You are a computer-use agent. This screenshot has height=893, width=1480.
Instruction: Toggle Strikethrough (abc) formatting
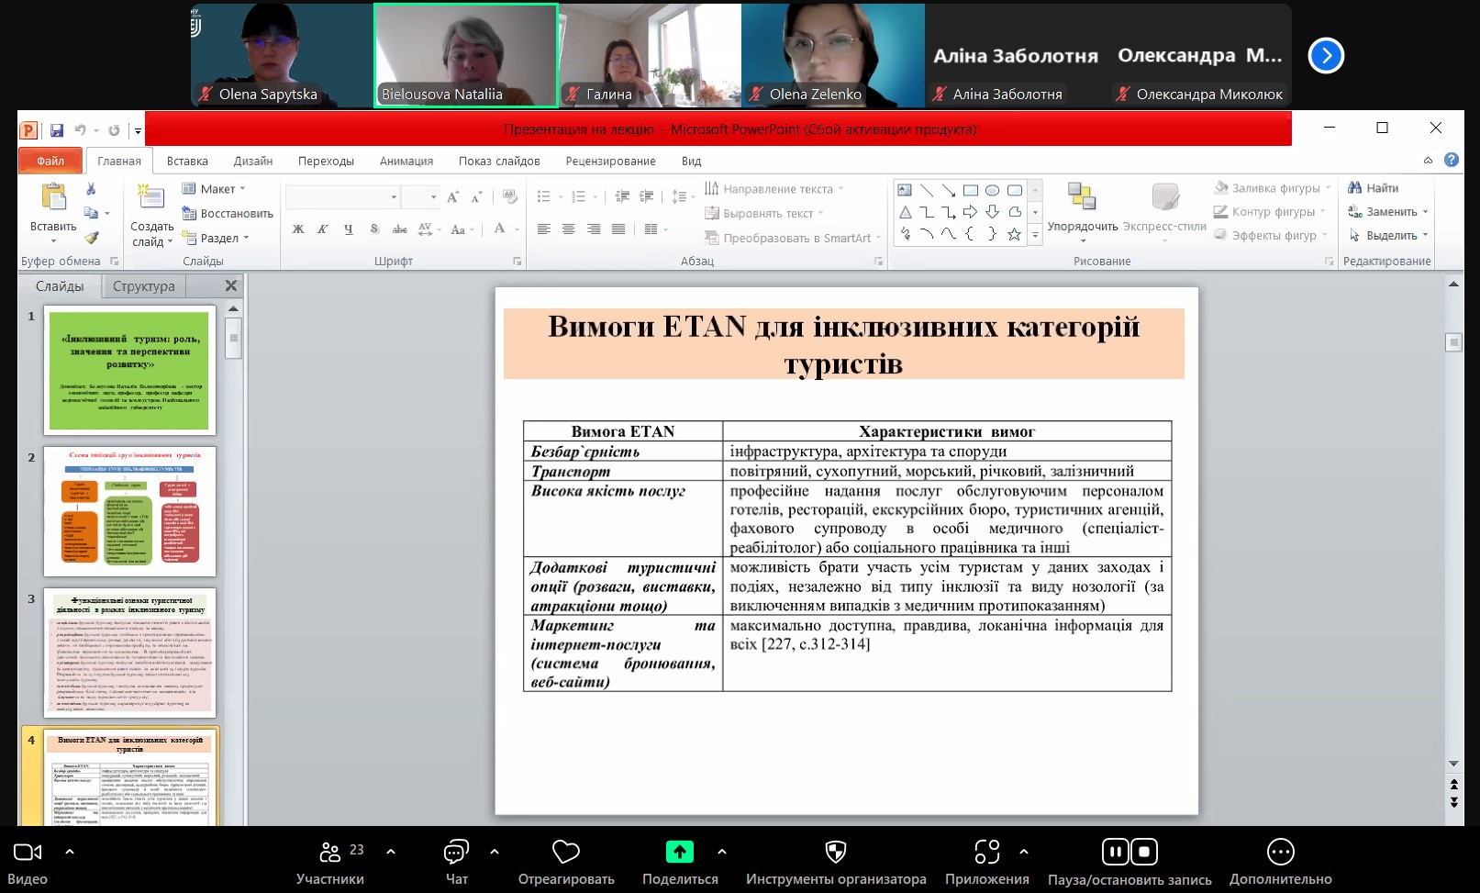coord(400,229)
